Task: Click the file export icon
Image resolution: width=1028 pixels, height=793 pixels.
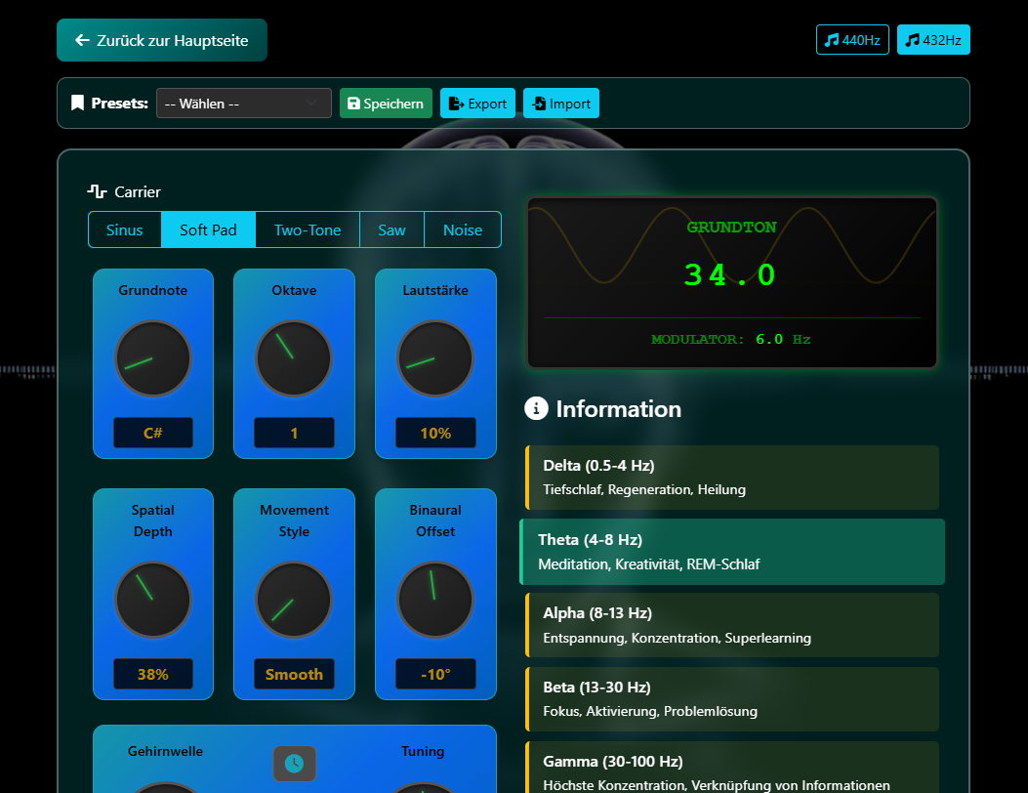Action: pos(456,103)
